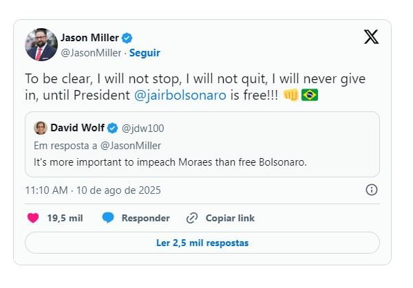
Task: Like the tweet with heart icon
Action: pos(32,218)
